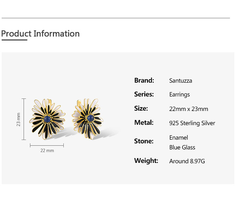236x201 pixels.
Task: Click the Product Information heading
Action: click(x=40, y=34)
